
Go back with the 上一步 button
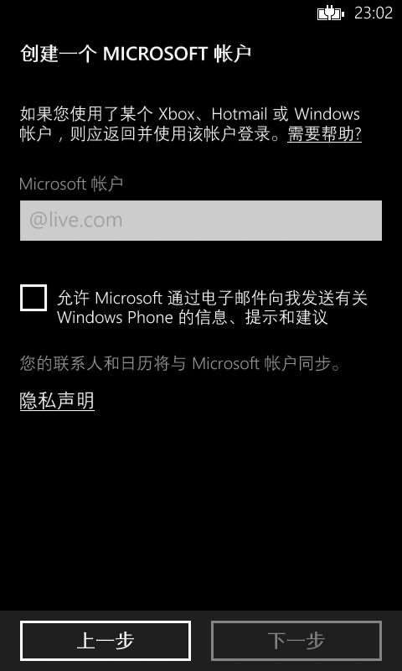click(106, 641)
